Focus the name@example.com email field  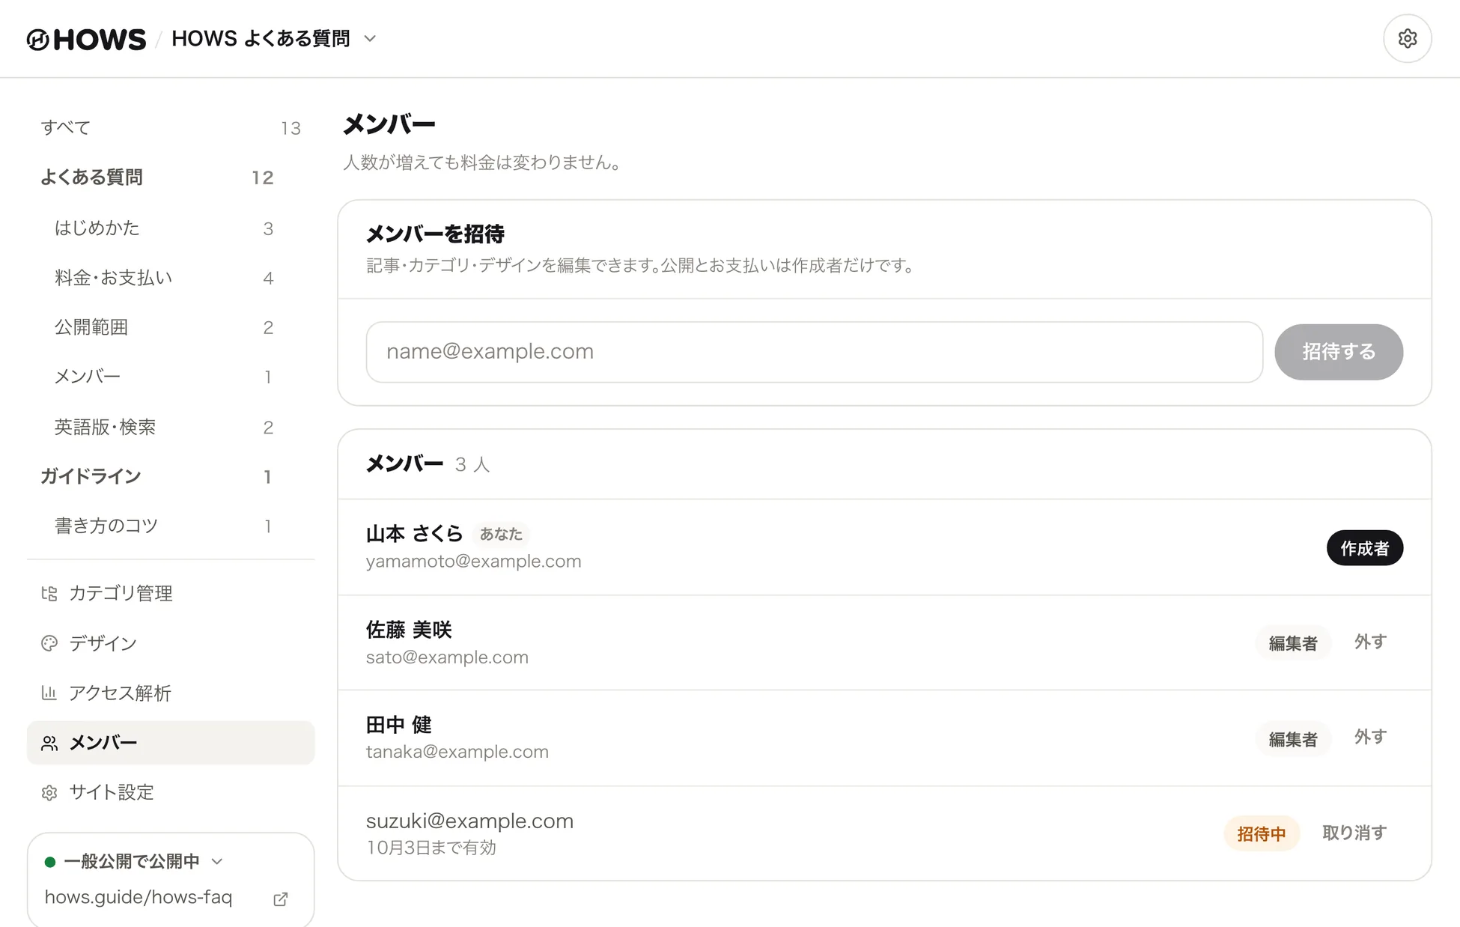tap(814, 352)
